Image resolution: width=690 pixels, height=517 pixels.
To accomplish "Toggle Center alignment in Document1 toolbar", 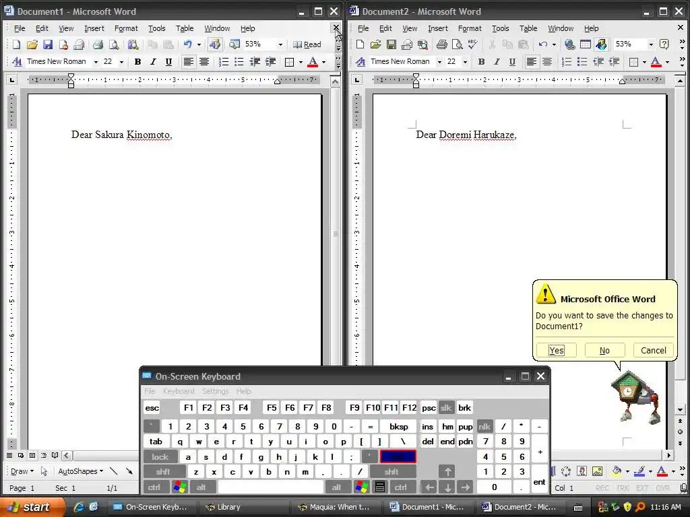I will (203, 61).
